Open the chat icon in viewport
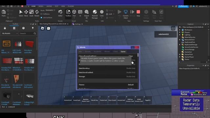The height and width of the screenshot is (118, 210). coord(49,28)
